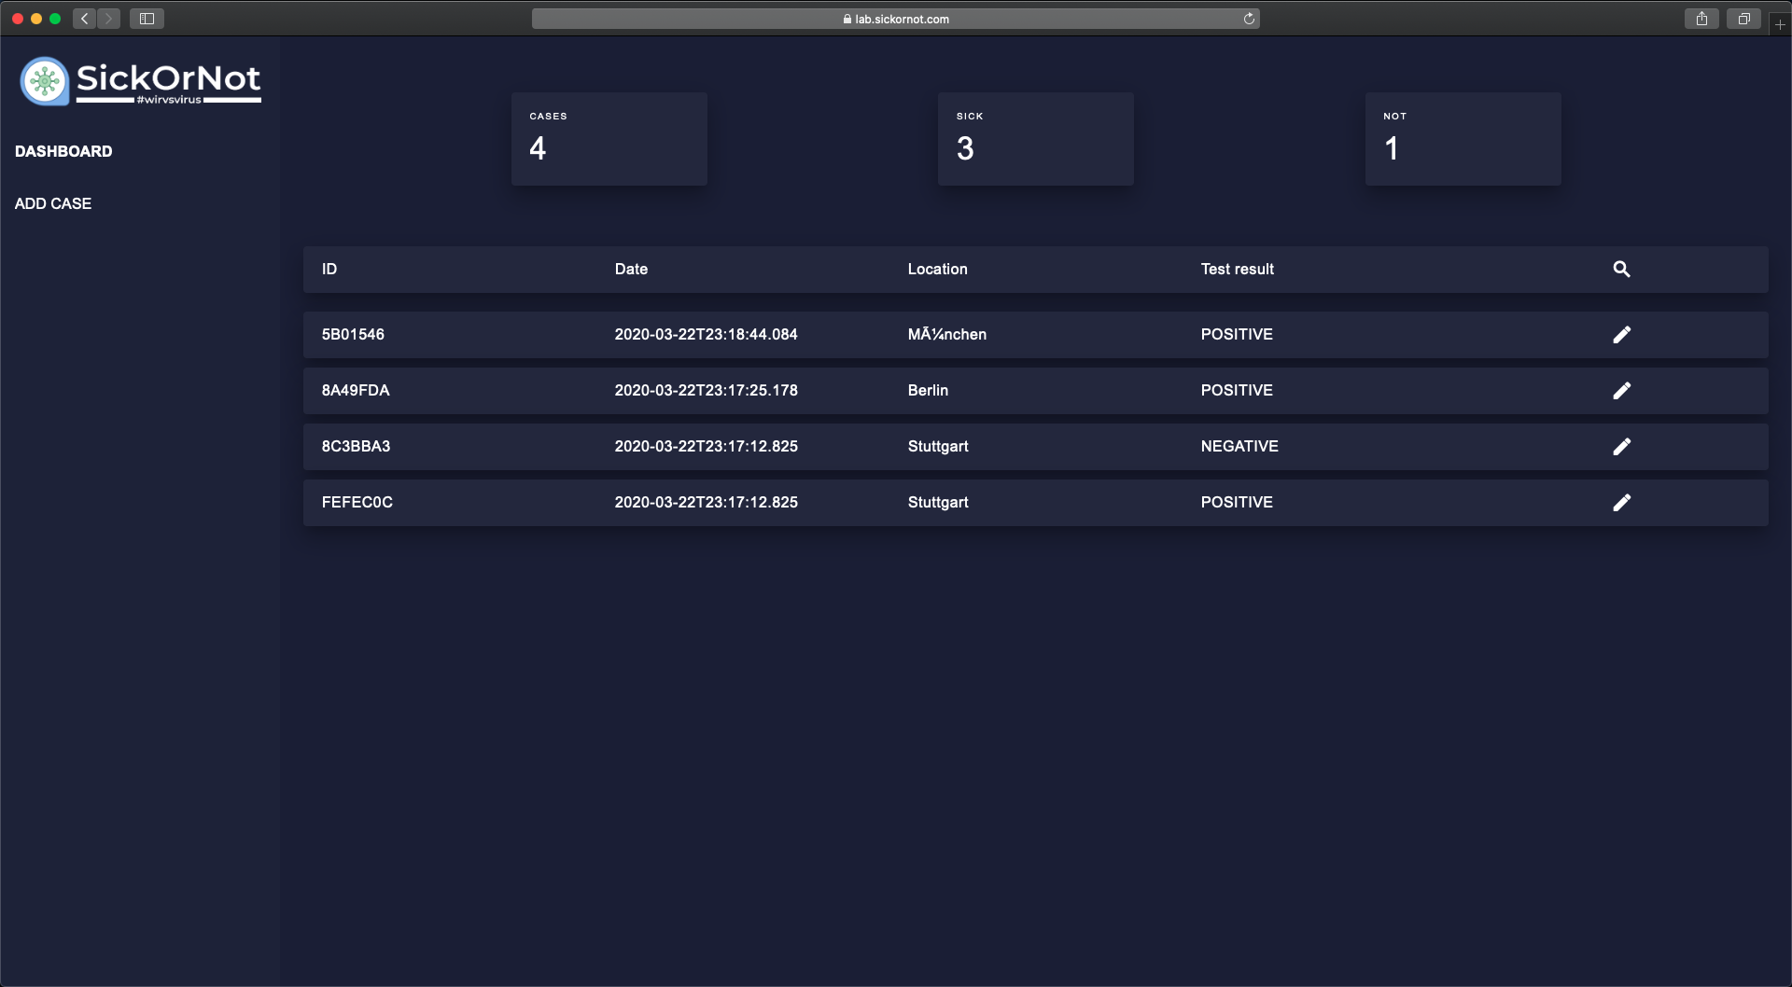Open the search icon in table header
The height and width of the screenshot is (987, 1792).
coord(1621,269)
